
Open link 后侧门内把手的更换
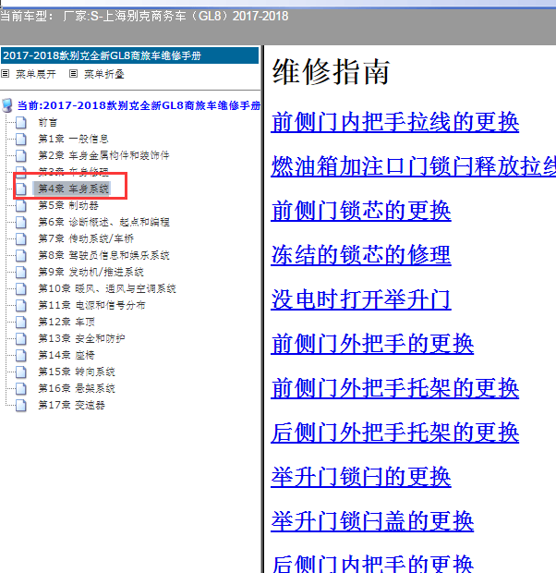[x=372, y=564]
